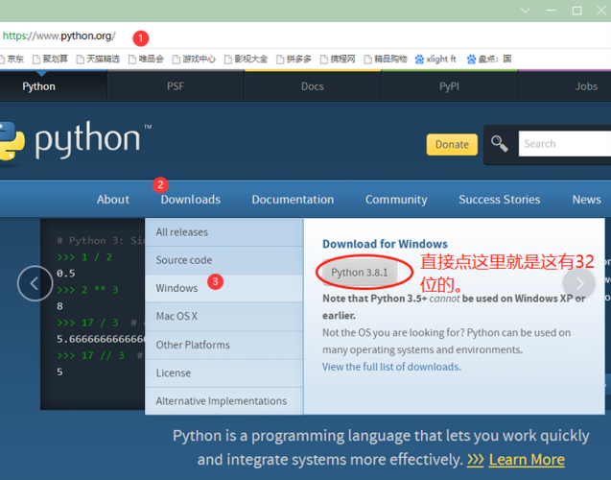Focus the Search text field

point(565,144)
